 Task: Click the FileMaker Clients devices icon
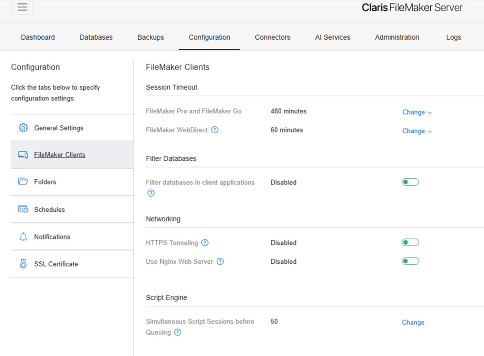pos(23,155)
